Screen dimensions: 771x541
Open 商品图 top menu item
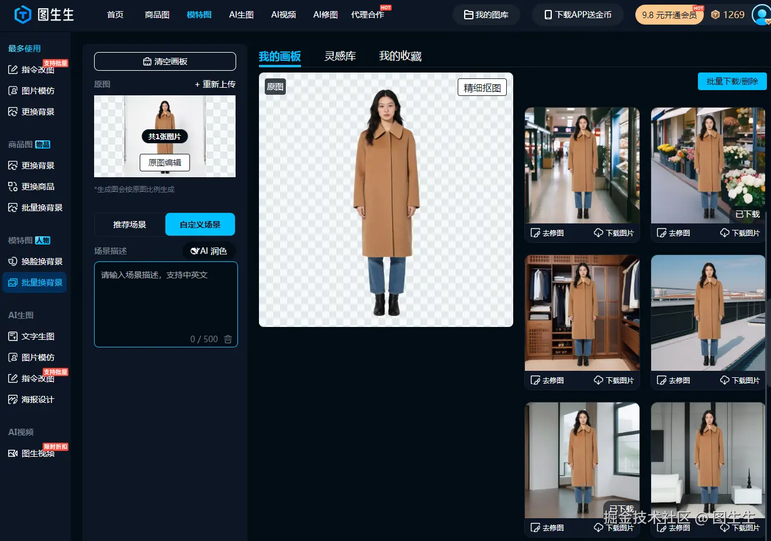click(x=157, y=15)
